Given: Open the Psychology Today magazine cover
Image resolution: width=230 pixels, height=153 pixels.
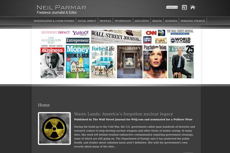Looking at the screenshot, I should (x=155, y=62).
